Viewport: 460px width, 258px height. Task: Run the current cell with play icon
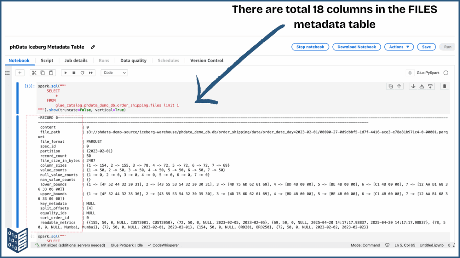pyautogui.click(x=65, y=73)
